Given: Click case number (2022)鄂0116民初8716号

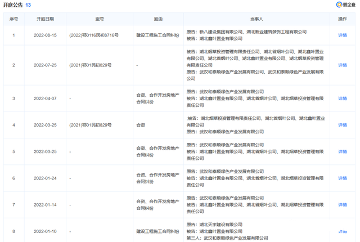Looking at the screenshot, I should [94, 35].
